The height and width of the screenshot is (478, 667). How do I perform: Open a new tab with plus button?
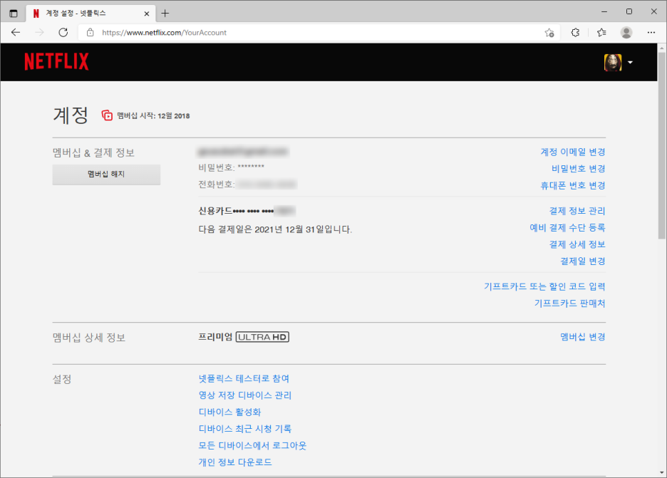(165, 14)
